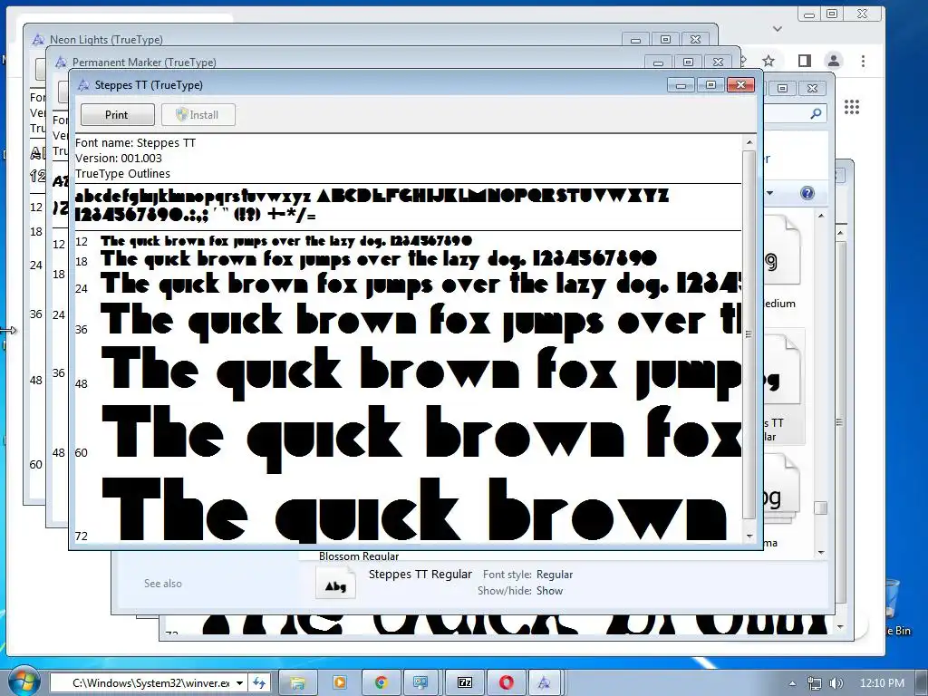The image size is (928, 696).
Task: Click 'Version: 001.003' text line
Action: (119, 158)
